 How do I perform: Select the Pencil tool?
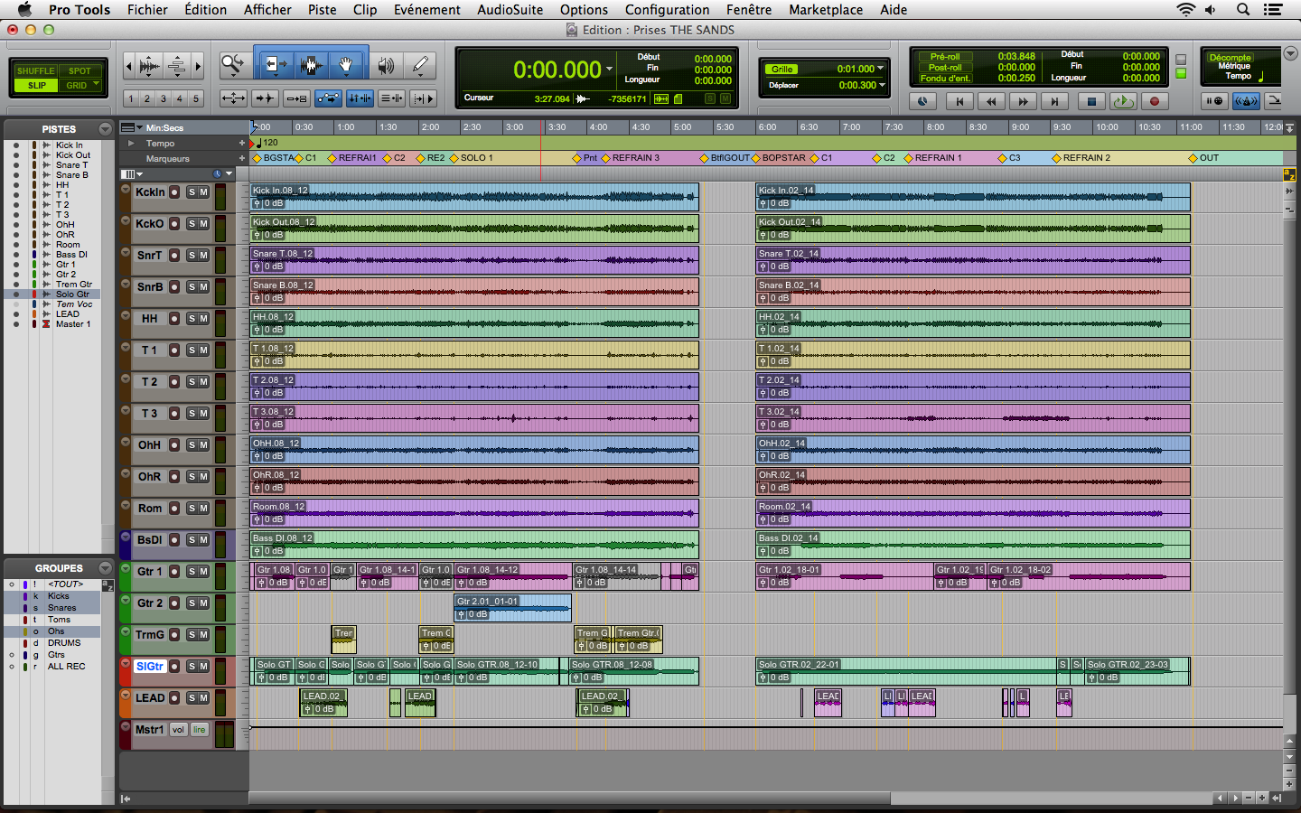(420, 65)
